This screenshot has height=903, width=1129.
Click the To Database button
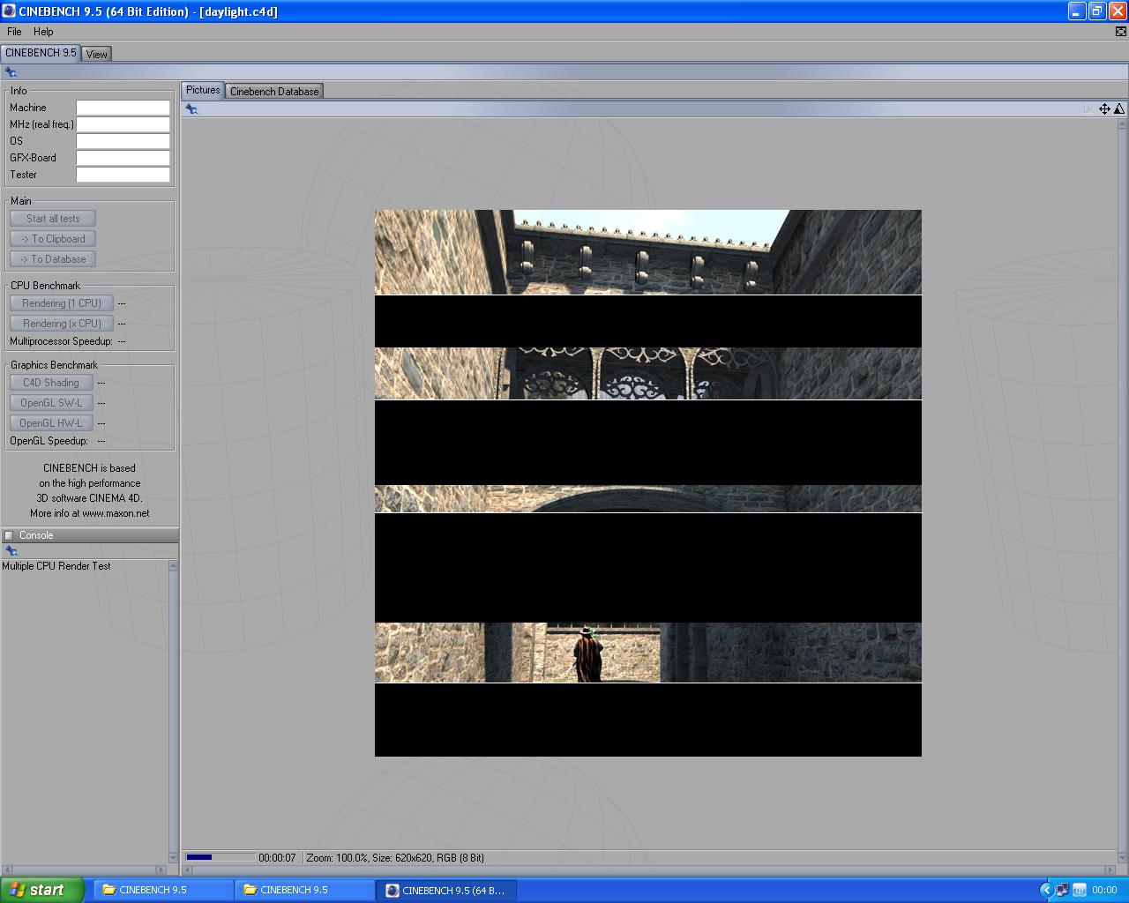coord(53,259)
